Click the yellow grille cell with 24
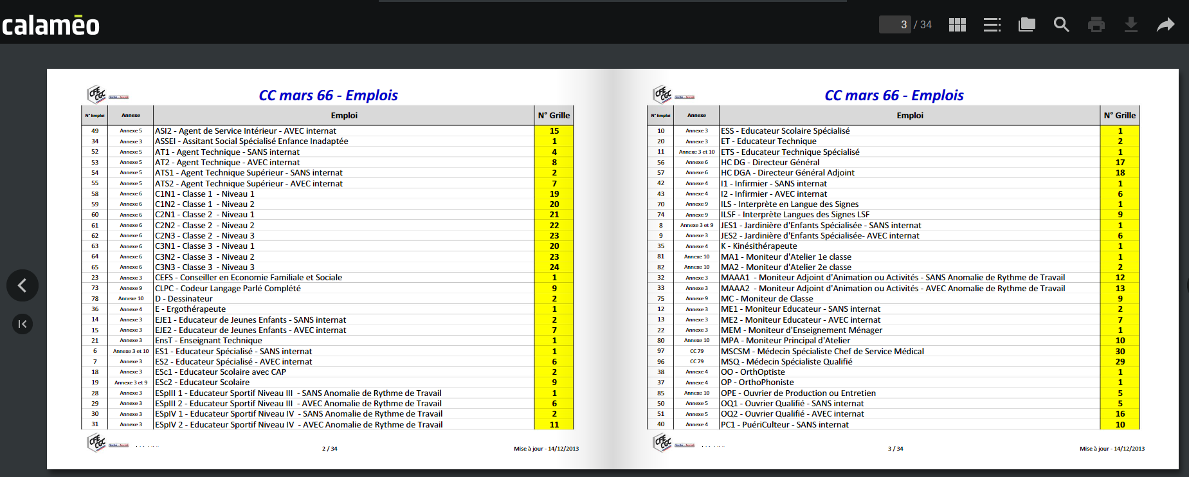1189x477 pixels. 554,267
